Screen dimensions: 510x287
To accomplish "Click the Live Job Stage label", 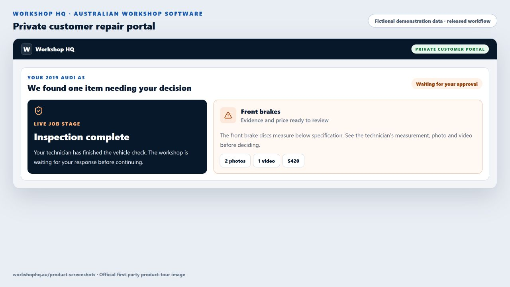I will click(57, 124).
